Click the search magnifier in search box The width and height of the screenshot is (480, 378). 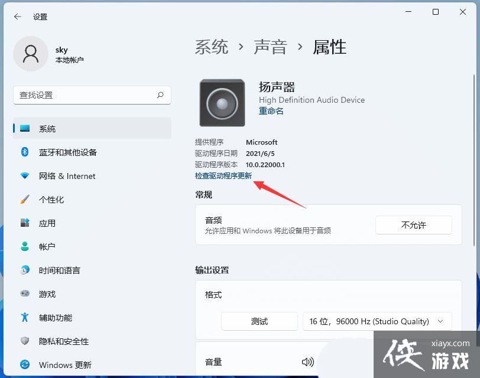(160, 95)
